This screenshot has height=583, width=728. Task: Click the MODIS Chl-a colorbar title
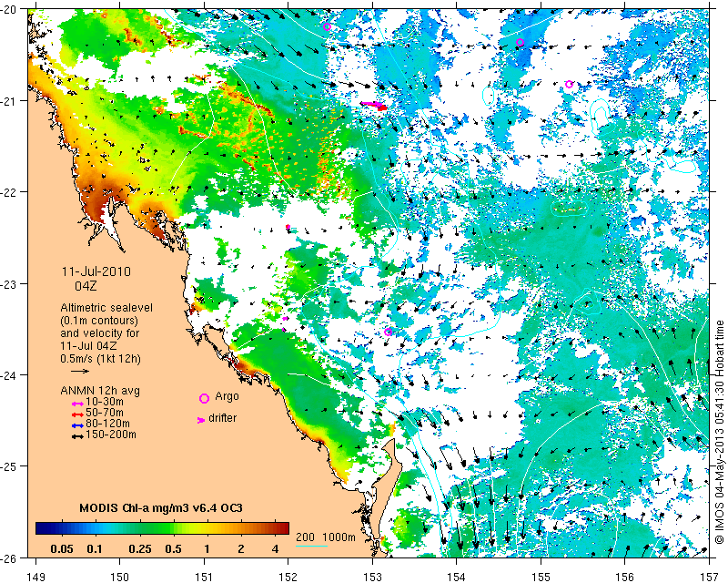(161, 507)
